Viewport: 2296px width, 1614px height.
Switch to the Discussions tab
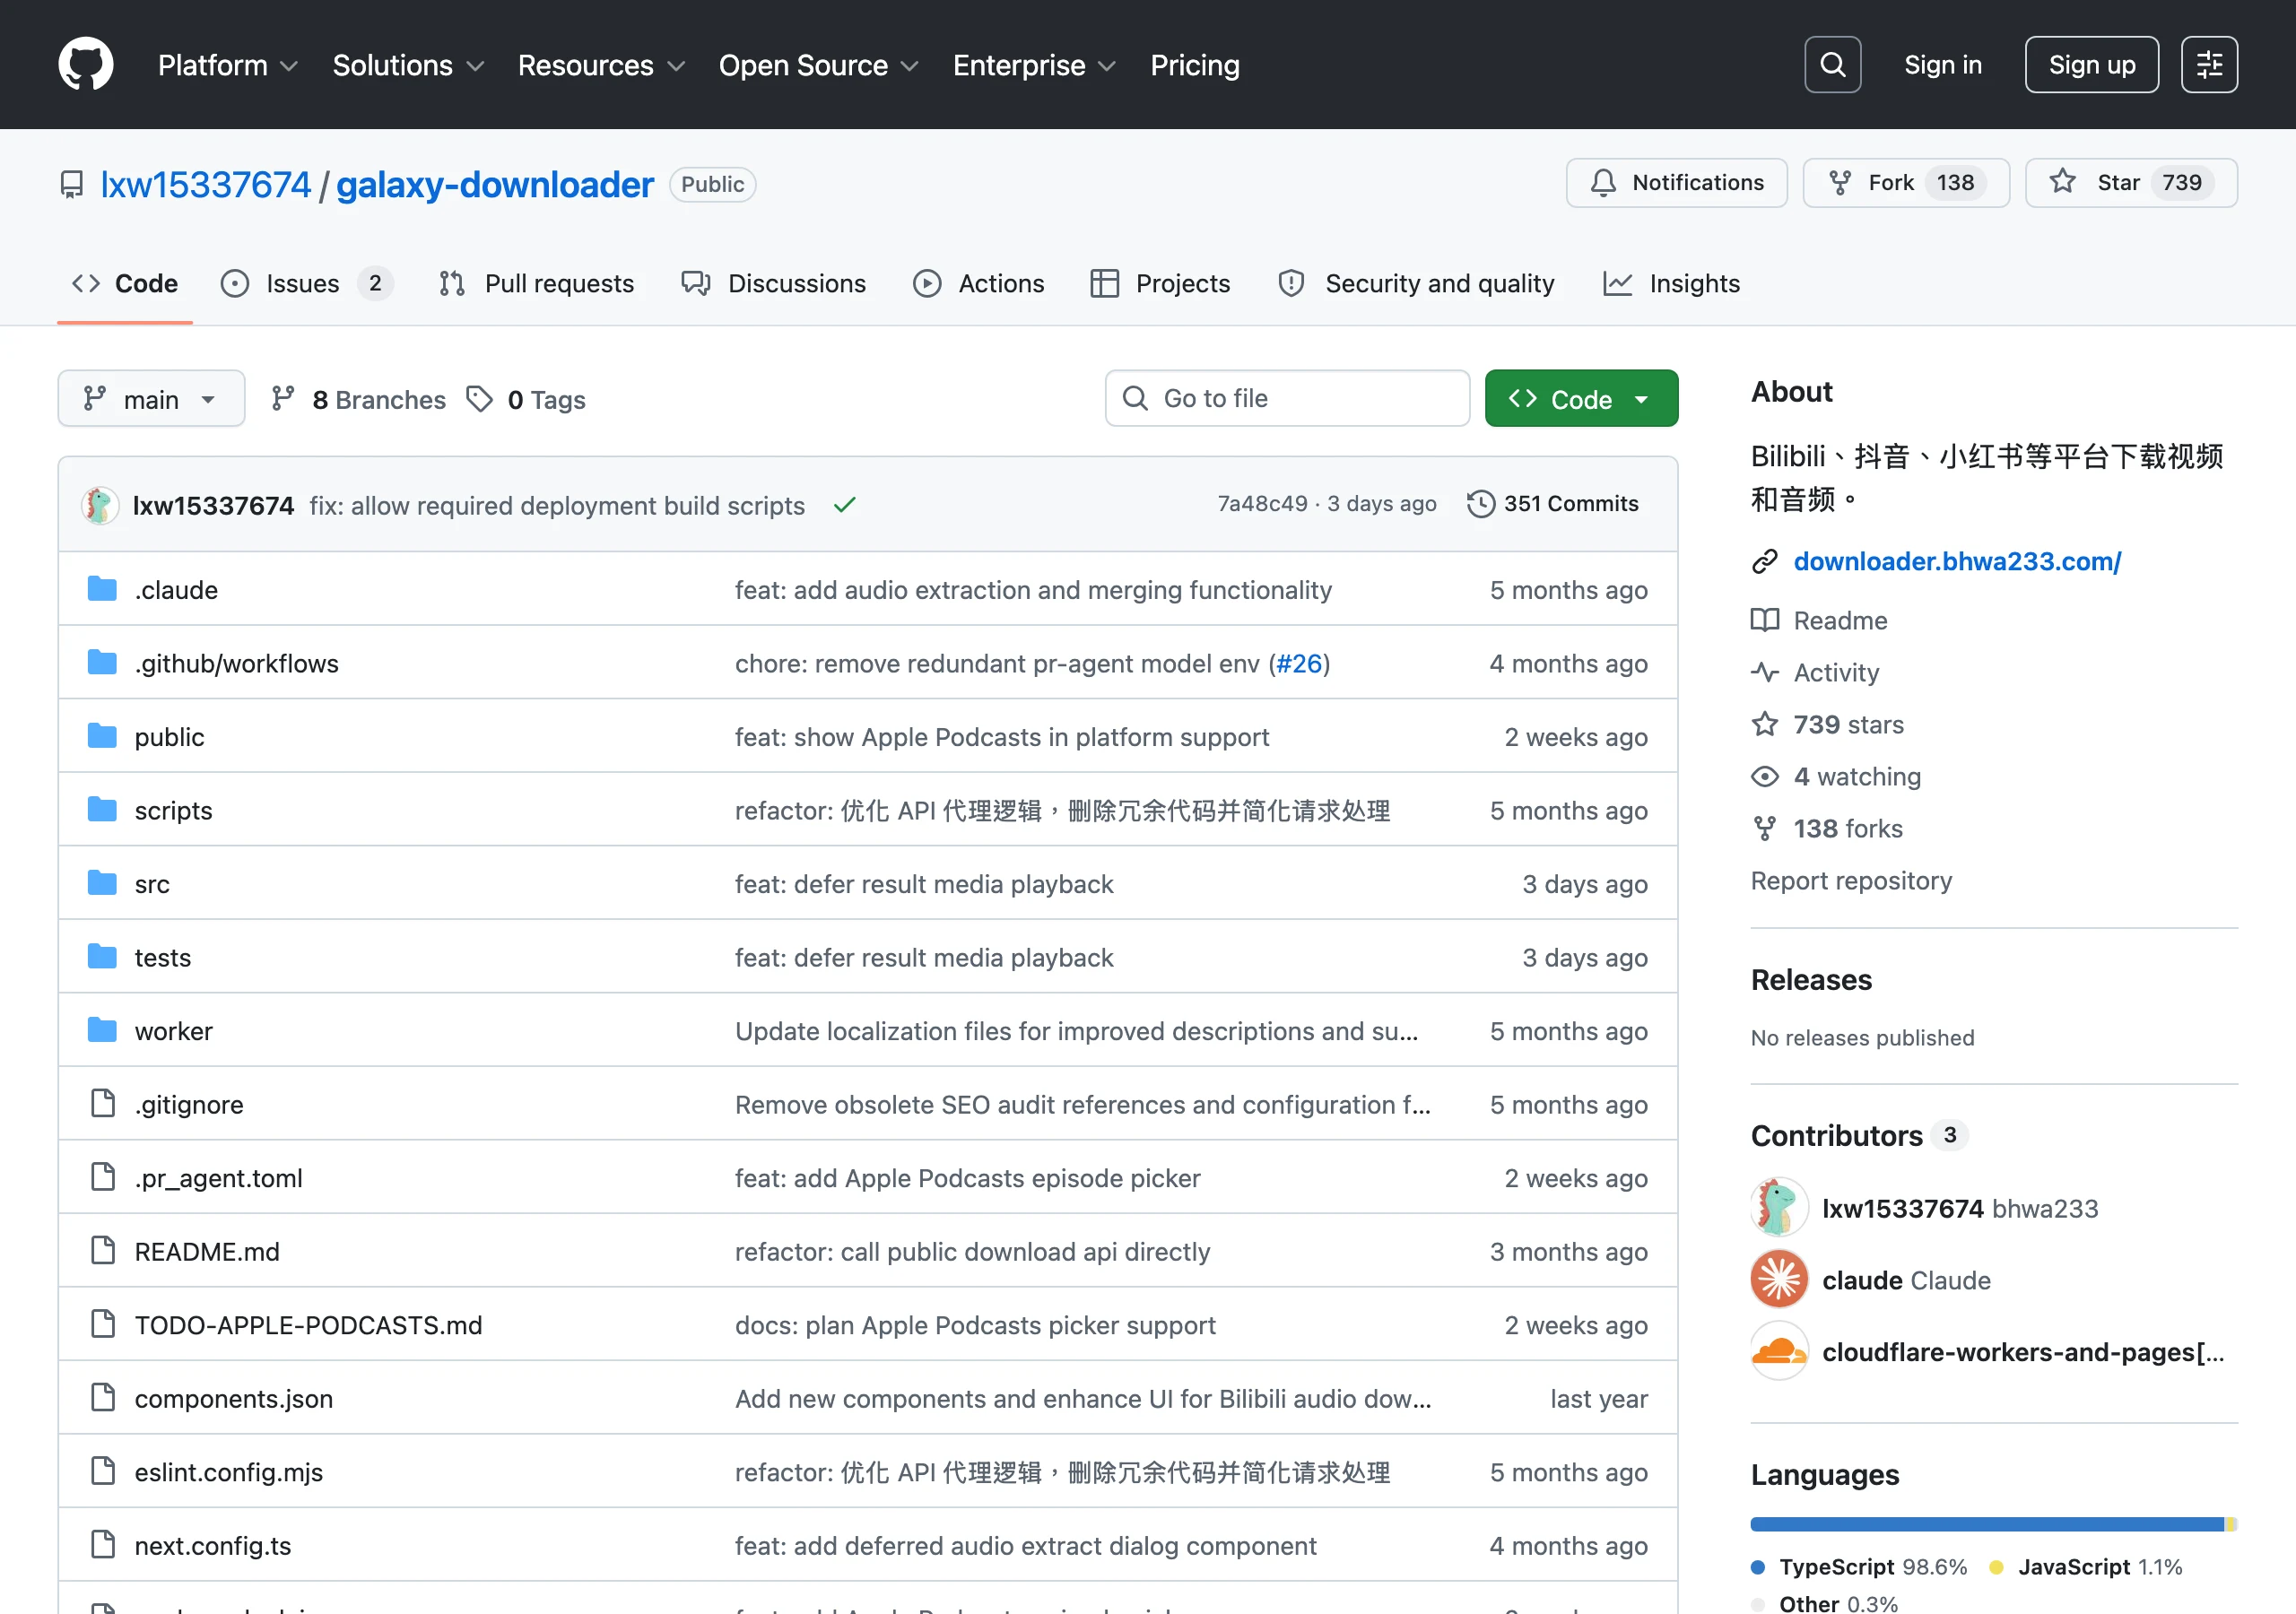click(x=774, y=283)
